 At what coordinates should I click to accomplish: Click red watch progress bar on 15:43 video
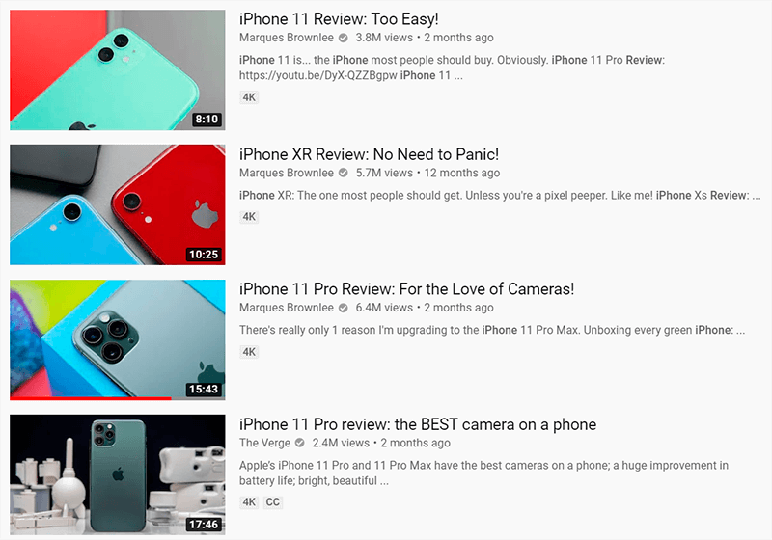(x=91, y=398)
